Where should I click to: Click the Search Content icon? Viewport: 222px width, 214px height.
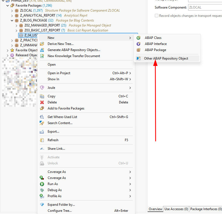[42, 123]
